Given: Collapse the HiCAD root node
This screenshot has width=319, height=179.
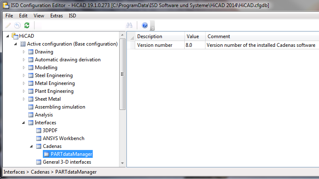Looking at the screenshot, I should [8, 36].
